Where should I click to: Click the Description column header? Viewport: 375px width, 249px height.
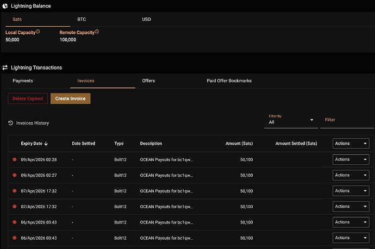pyautogui.click(x=151, y=144)
